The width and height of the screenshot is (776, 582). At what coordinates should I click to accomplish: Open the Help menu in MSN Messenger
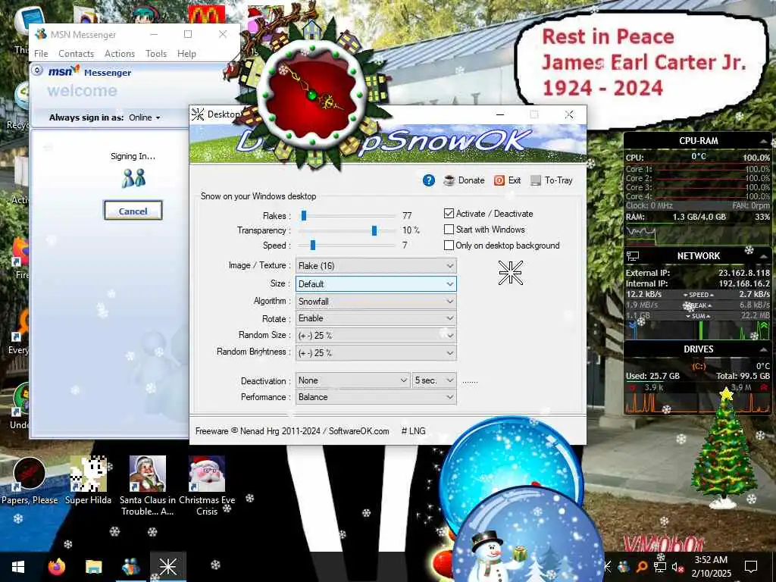186,54
